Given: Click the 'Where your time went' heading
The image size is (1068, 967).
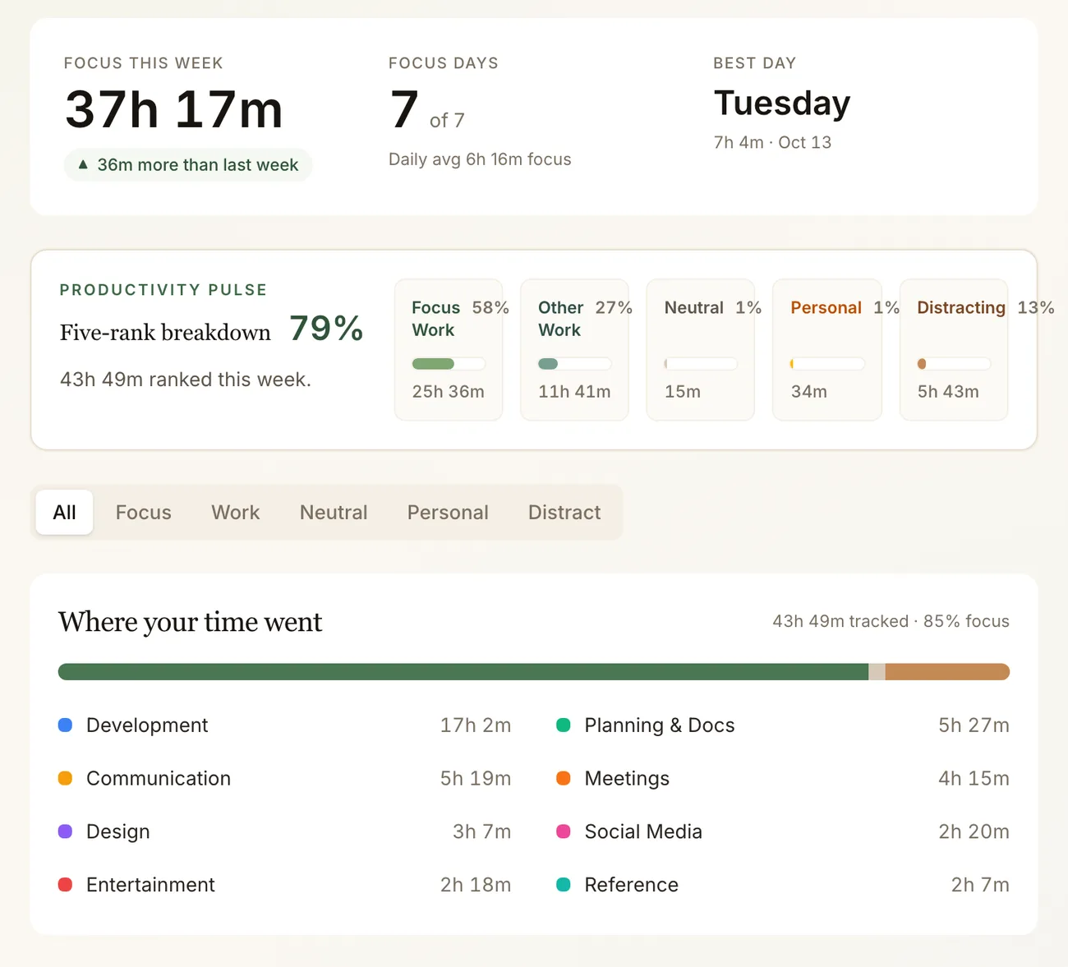Looking at the screenshot, I should (190, 622).
